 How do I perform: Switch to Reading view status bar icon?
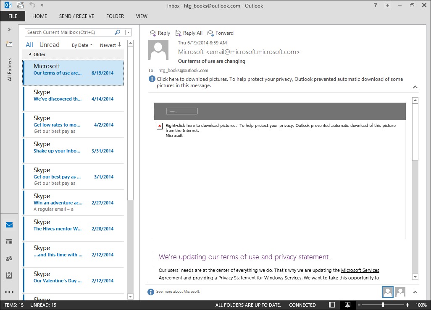(347, 305)
